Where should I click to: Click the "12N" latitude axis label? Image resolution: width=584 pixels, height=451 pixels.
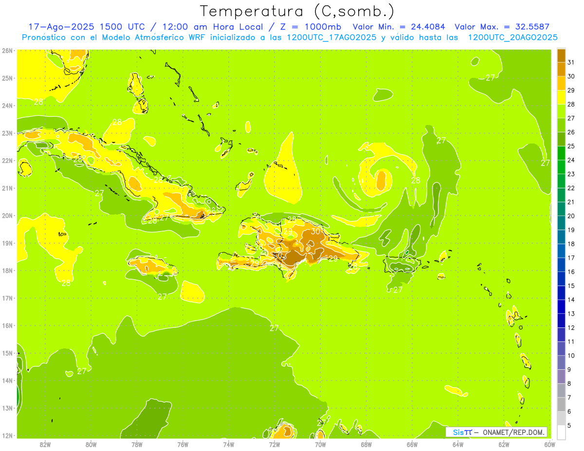[x=7, y=435]
